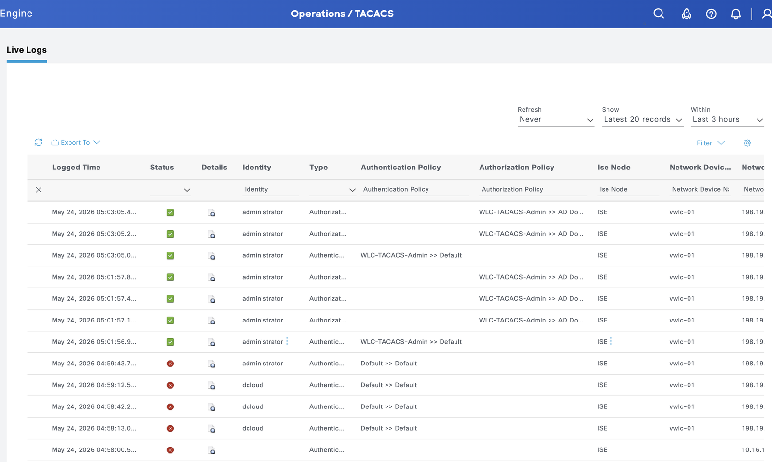Sort by Ise Node column header
This screenshot has width=772, height=462.
(614, 167)
